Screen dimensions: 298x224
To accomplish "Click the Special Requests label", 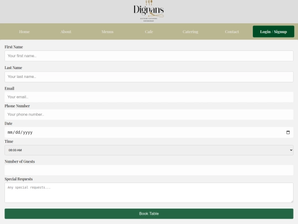I will click(18, 179).
